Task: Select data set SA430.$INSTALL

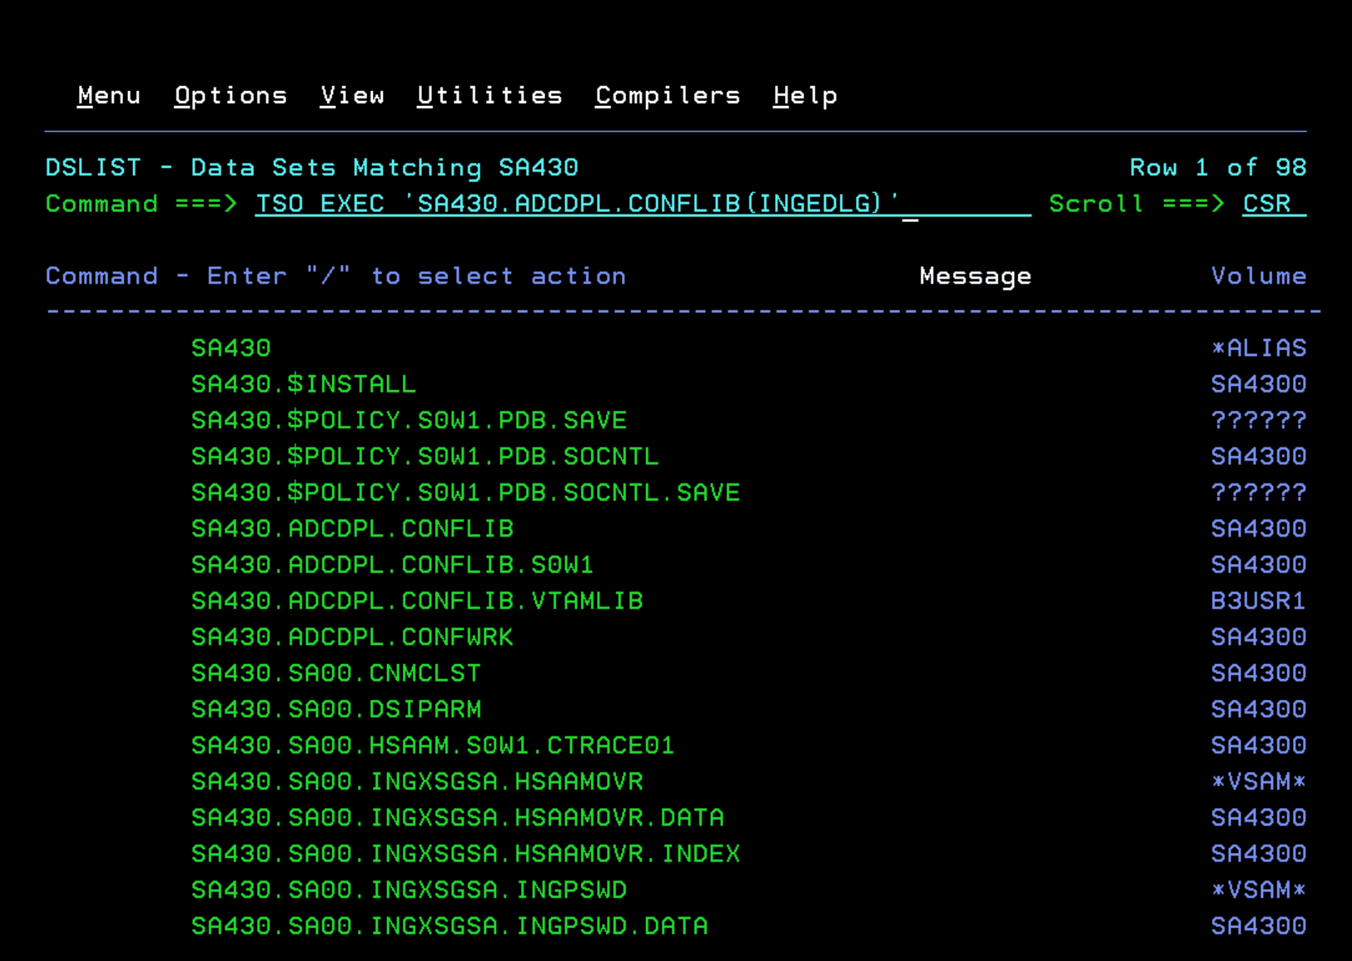Action: coord(303,384)
